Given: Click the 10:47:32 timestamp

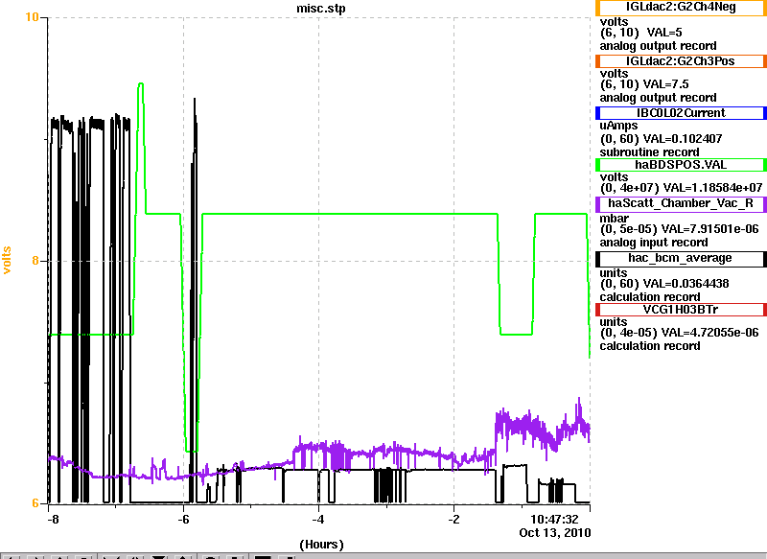Looking at the screenshot, I should (554, 520).
